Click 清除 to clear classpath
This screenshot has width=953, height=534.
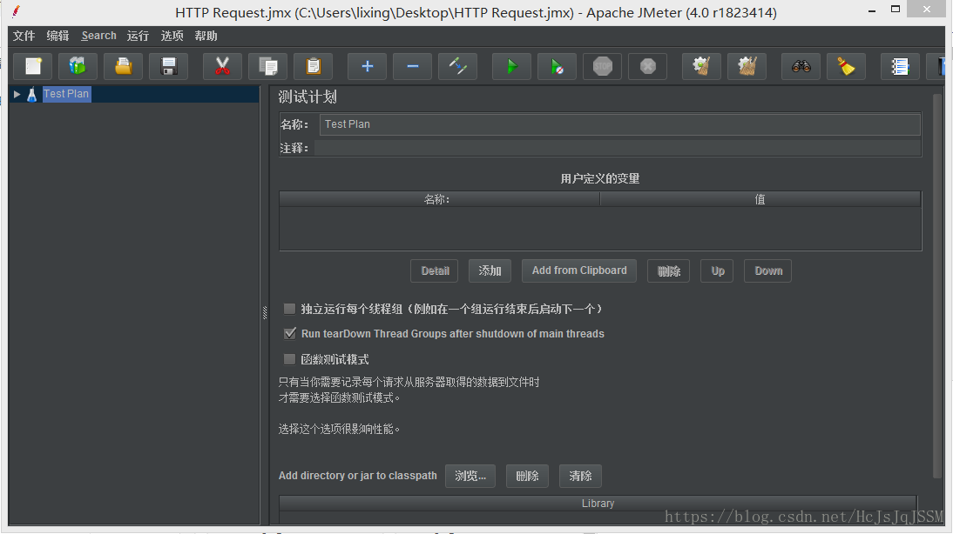[x=580, y=477]
